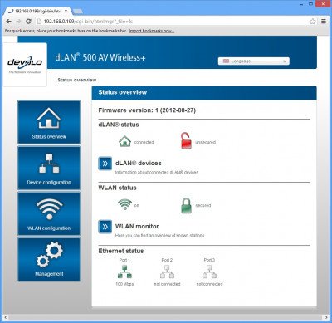The width and height of the screenshot is (332, 323).
Task: Click the 'Information about connected dLAN devices' text
Action: (157, 173)
